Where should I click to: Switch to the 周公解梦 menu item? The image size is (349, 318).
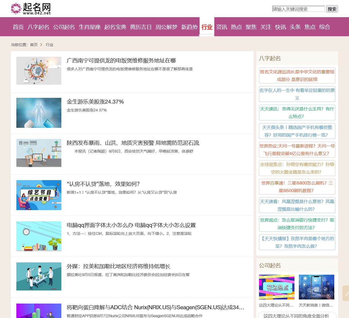pos(166,27)
